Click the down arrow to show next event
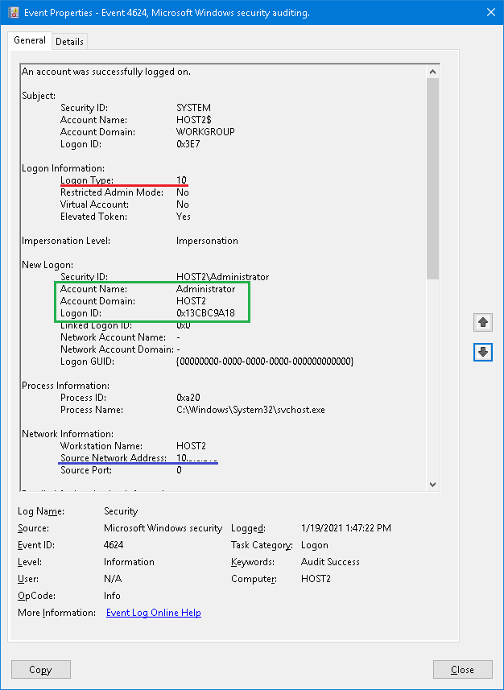 483,353
